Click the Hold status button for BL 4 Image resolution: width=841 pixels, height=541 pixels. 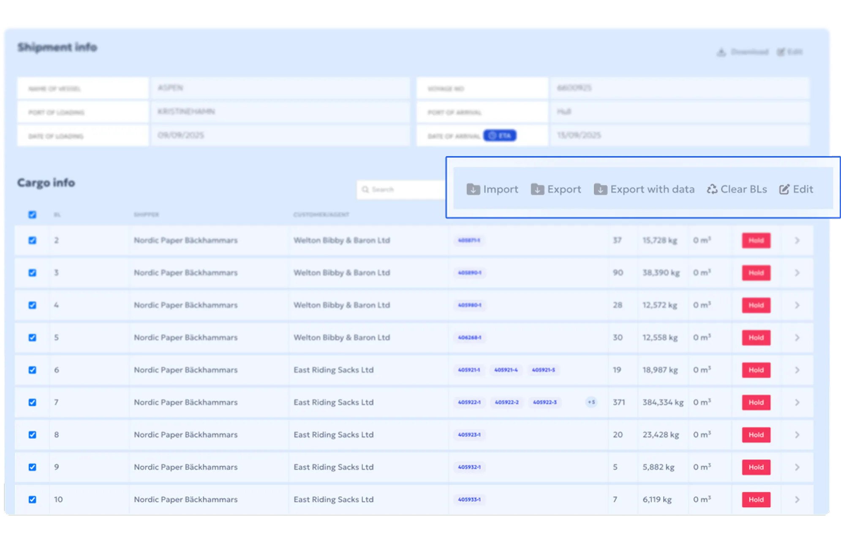tap(756, 305)
